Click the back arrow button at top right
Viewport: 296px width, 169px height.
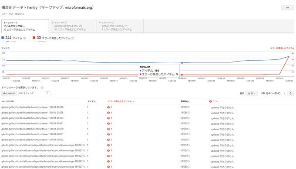[x=287, y=7]
